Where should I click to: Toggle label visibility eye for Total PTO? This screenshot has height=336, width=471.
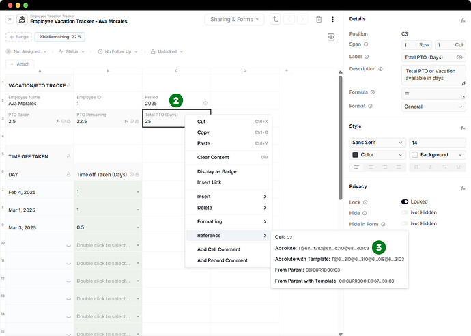(x=459, y=57)
